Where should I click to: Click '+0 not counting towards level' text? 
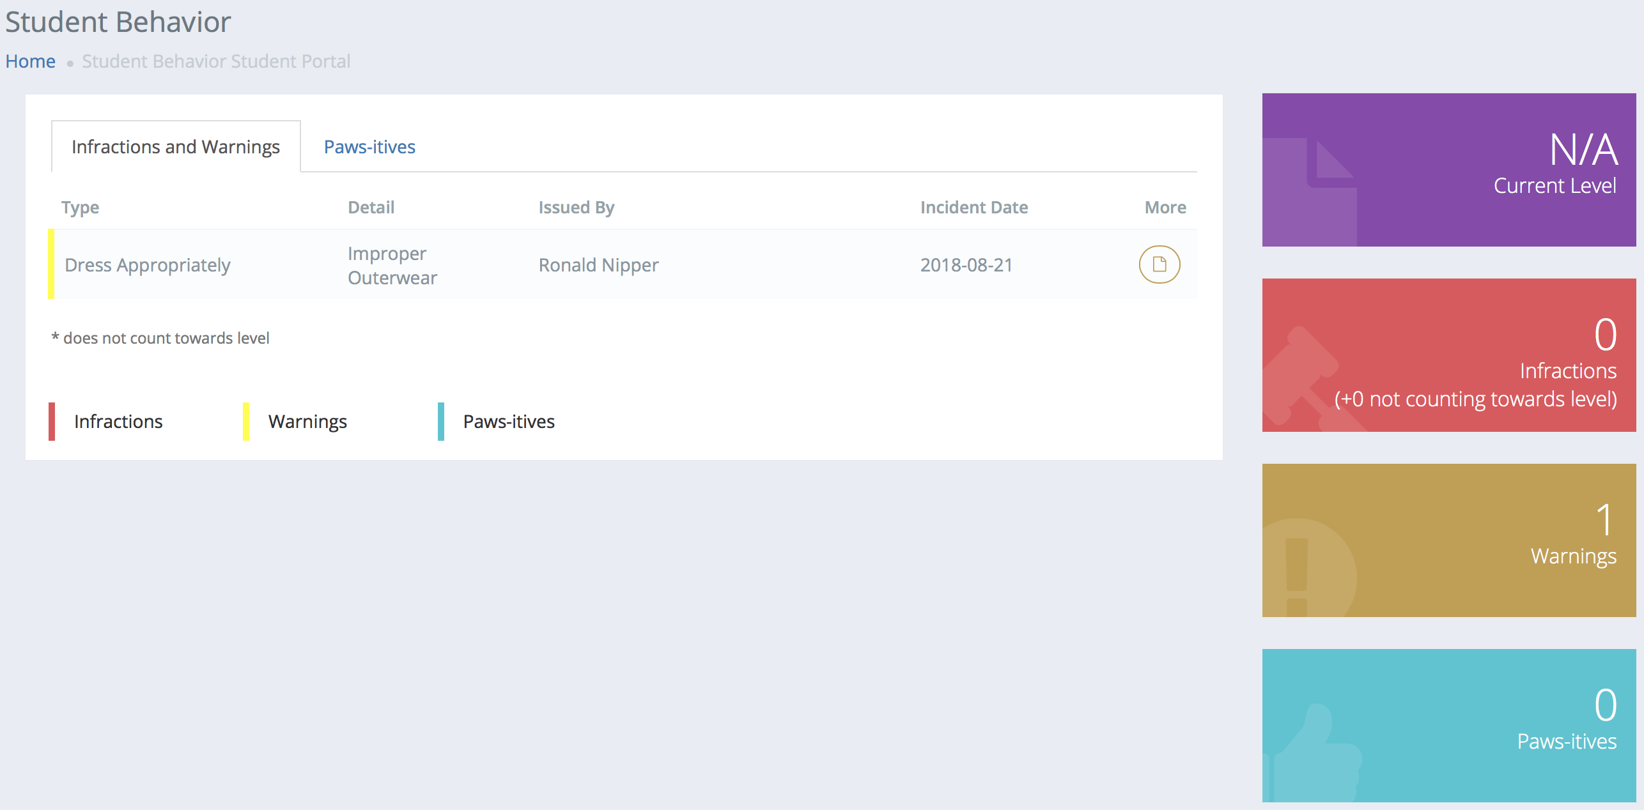coord(1475,399)
